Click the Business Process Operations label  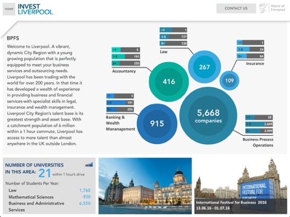click(x=258, y=142)
